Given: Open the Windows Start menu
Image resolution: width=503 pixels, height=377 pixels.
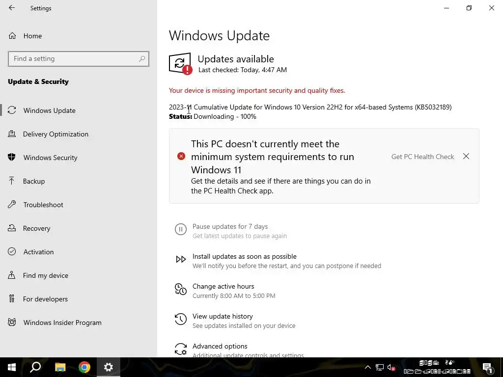Looking at the screenshot, I should [x=12, y=367].
